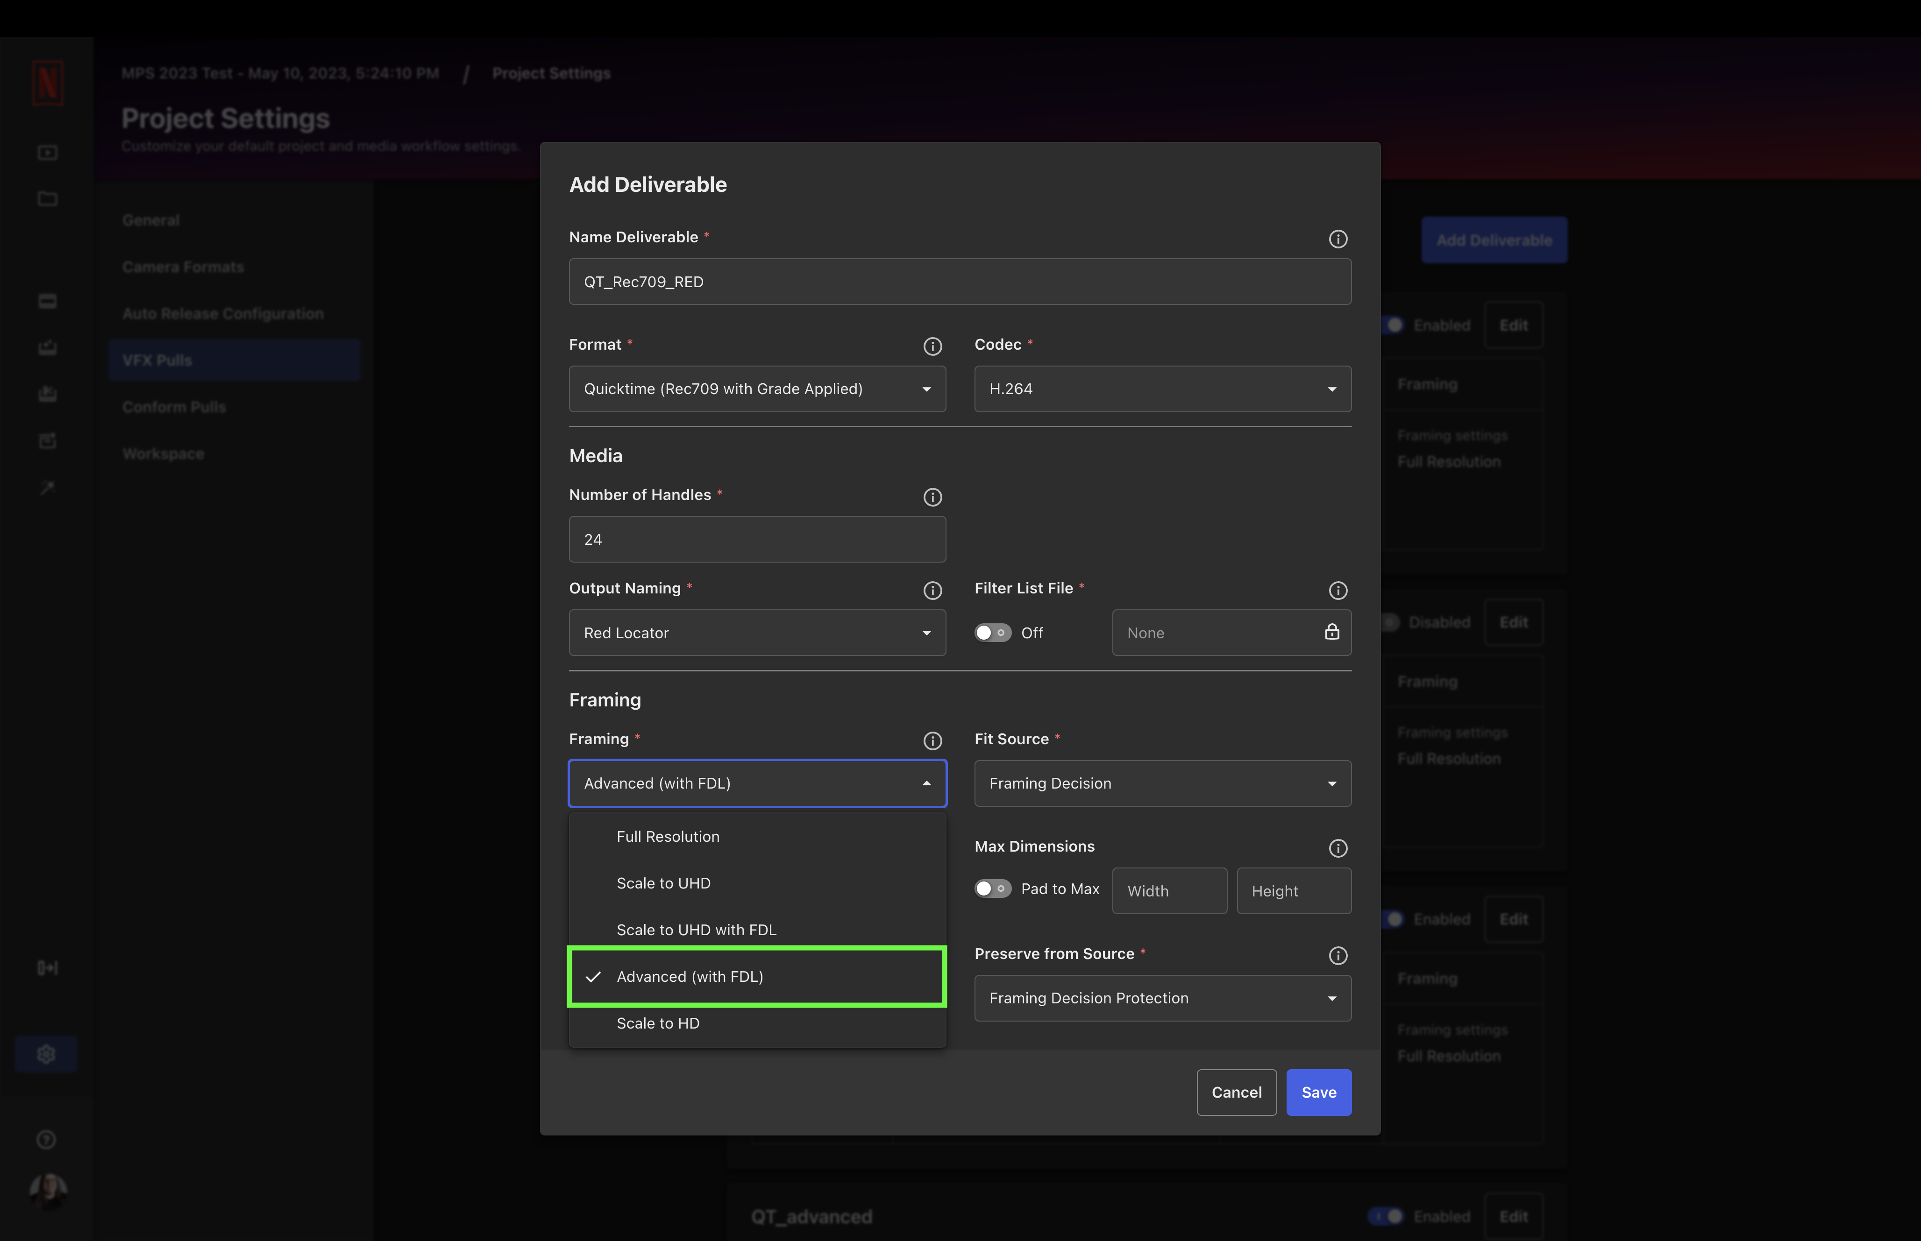Open the Output Naming dropdown
This screenshot has height=1241, width=1921.
pyautogui.click(x=757, y=633)
